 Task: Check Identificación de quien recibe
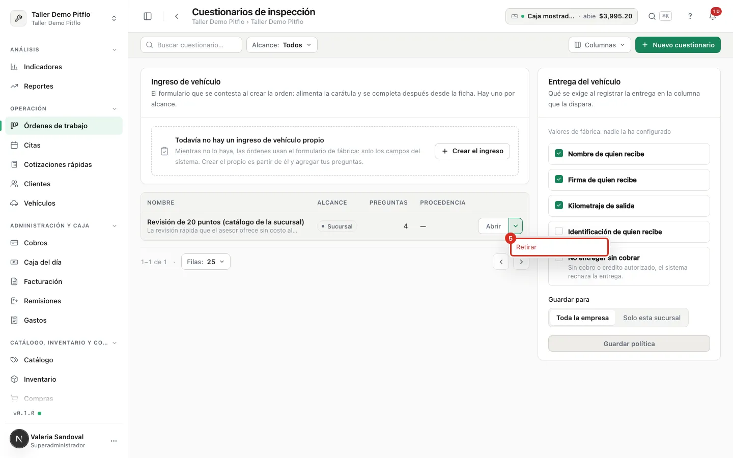(x=559, y=232)
